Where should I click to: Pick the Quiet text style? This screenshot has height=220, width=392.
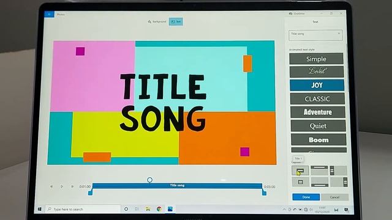click(318, 126)
